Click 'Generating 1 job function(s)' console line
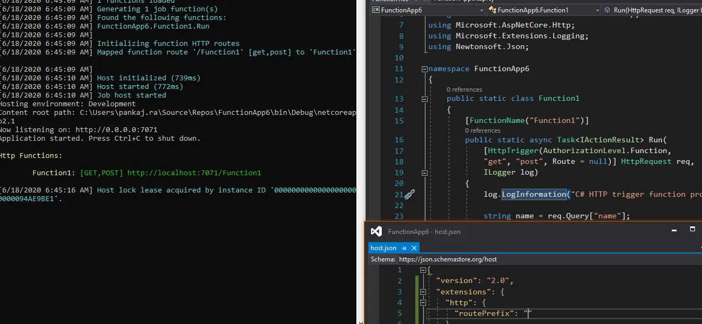Screen dimensions: 702x324 click(x=157, y=9)
